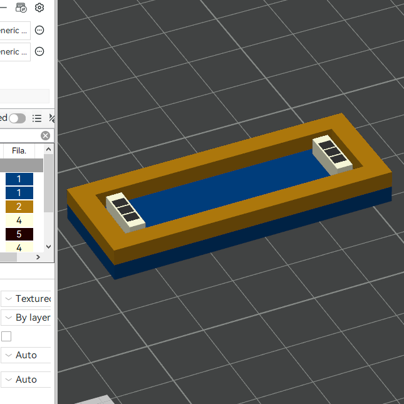Open options for first Generic filament
The height and width of the screenshot is (404, 404).
click(x=39, y=30)
